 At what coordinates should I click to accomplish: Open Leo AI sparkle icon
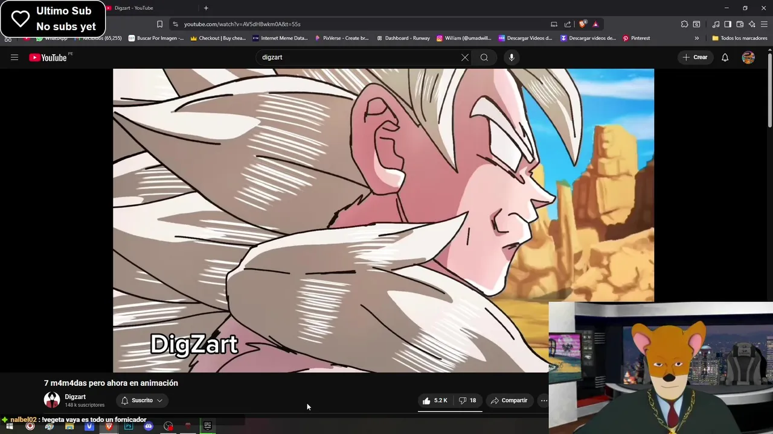click(x=752, y=24)
